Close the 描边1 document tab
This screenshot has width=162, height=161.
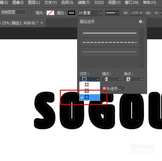point(42,23)
